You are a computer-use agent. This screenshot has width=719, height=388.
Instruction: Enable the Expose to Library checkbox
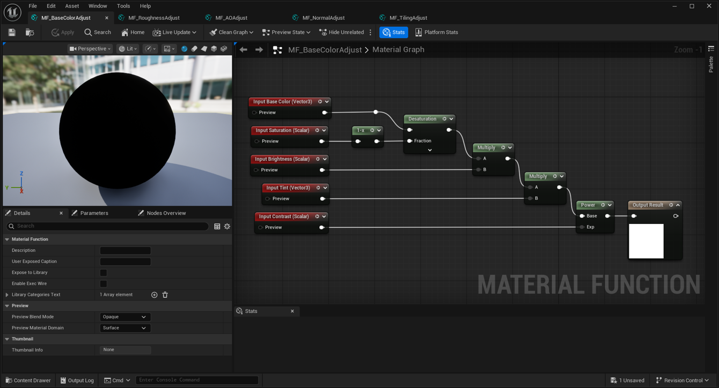click(104, 273)
